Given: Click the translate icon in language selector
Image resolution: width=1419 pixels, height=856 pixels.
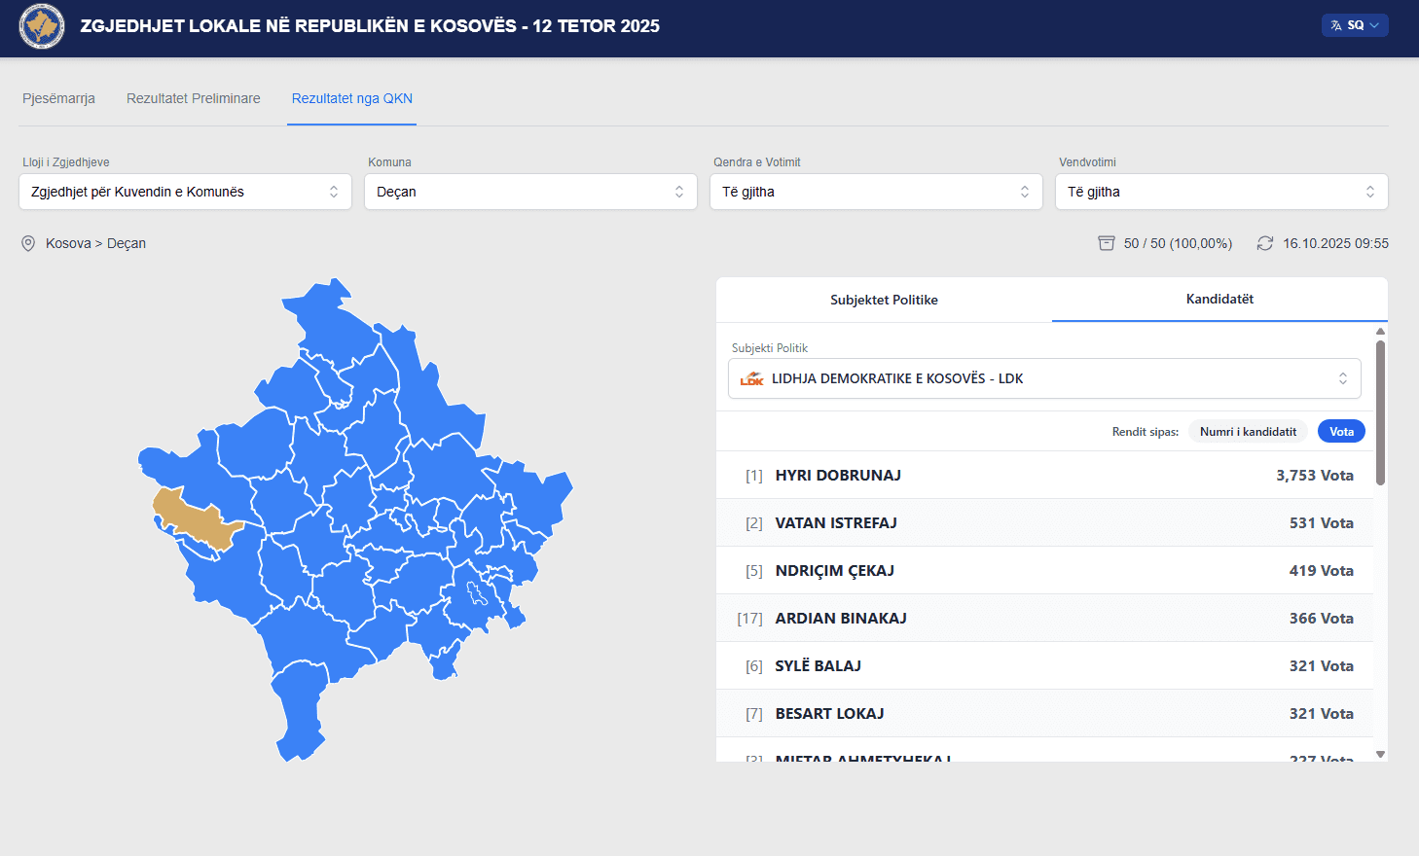Looking at the screenshot, I should 1336,25.
